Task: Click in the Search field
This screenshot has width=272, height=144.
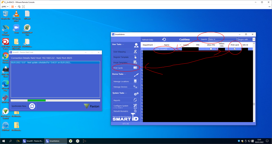Action: pos(222,39)
